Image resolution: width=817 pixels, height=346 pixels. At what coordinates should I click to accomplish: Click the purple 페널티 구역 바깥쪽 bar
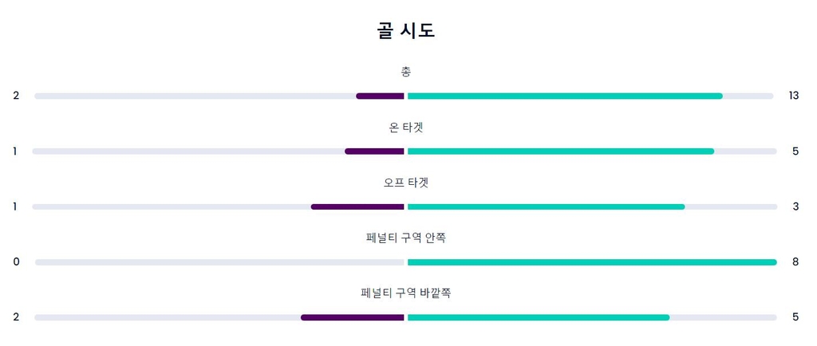coord(352,317)
